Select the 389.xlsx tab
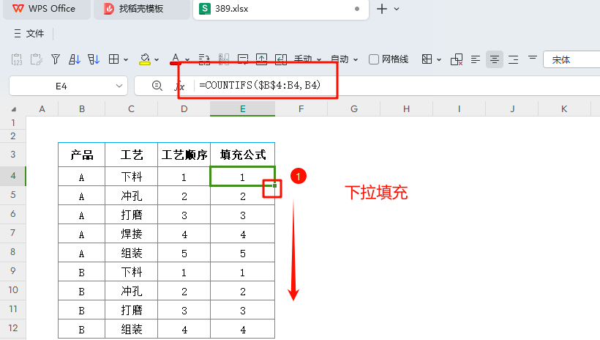The height and width of the screenshot is (340, 600). (x=281, y=9)
